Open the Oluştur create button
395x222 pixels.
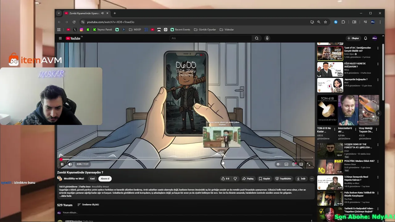pyautogui.click(x=353, y=38)
